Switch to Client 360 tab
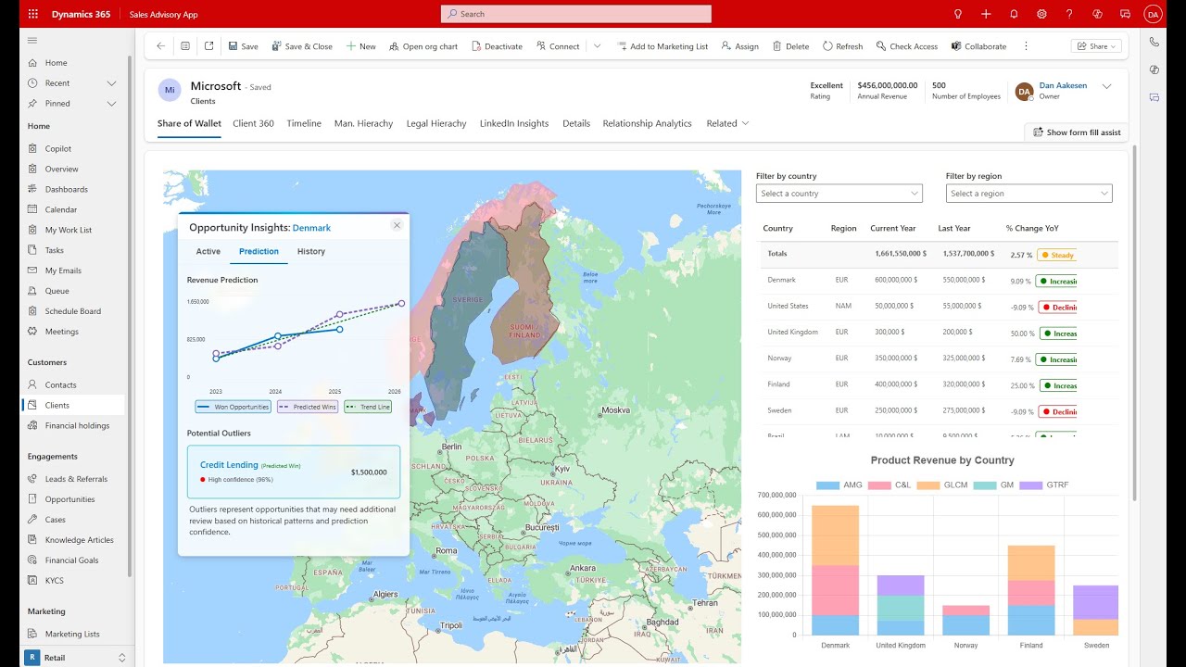This screenshot has width=1186, height=667. [x=253, y=123]
